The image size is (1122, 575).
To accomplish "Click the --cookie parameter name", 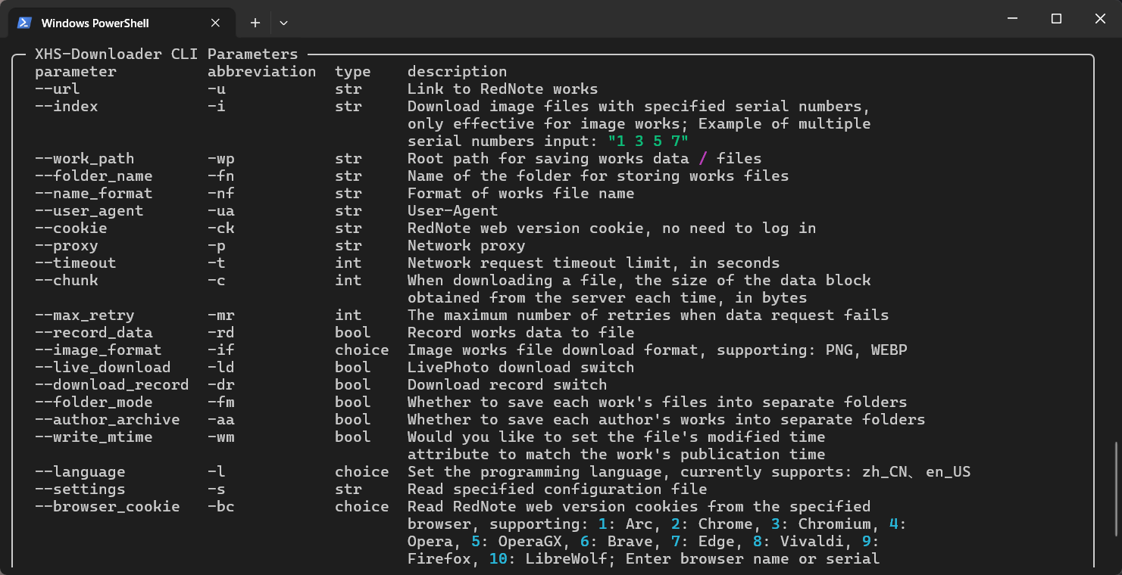I will tap(70, 228).
